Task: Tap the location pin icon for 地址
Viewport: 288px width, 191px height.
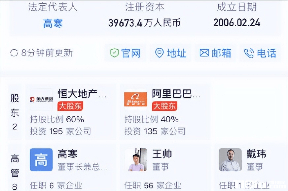Action: [x=160, y=53]
